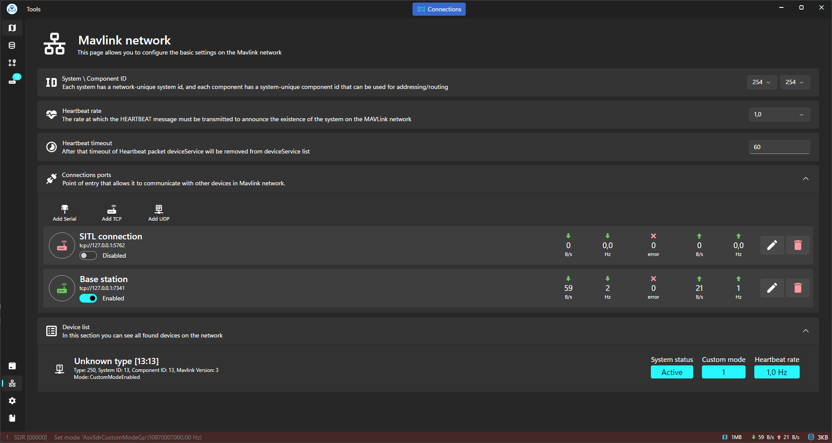Edit the SITL connection with pencil icon
Screen dimensions: 832x443
point(772,245)
